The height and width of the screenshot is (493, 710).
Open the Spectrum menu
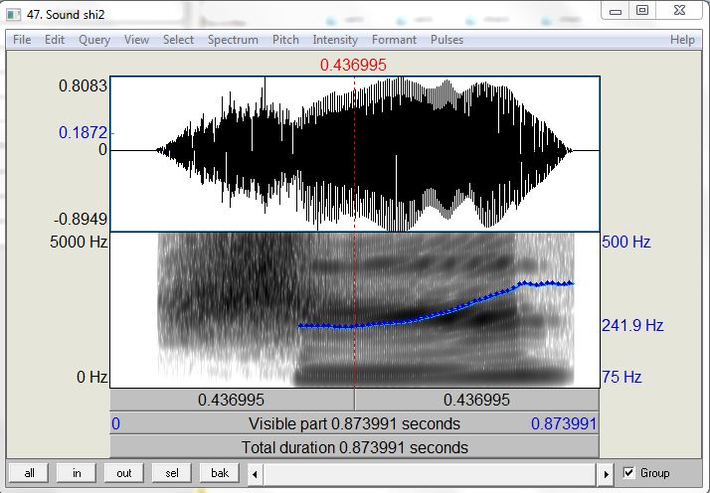point(233,40)
